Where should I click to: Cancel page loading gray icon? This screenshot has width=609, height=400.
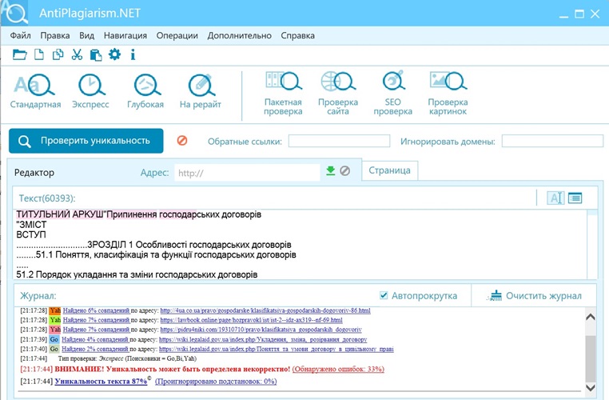coord(345,170)
